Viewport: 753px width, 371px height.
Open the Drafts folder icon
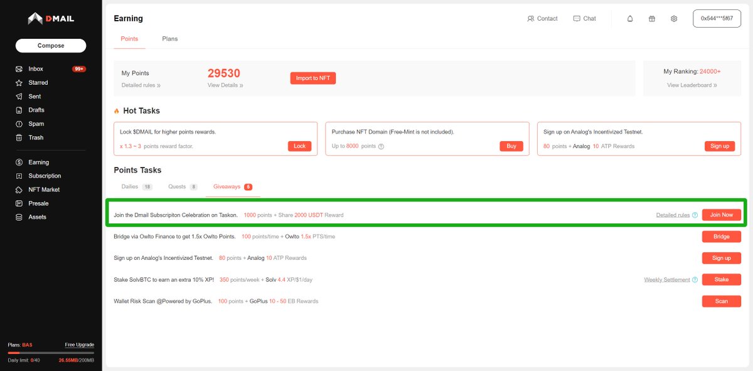pos(19,110)
